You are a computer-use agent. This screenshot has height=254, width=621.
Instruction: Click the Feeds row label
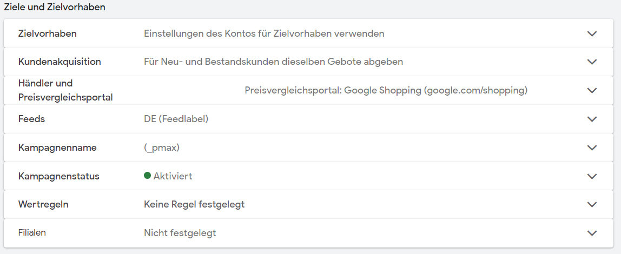click(x=32, y=119)
